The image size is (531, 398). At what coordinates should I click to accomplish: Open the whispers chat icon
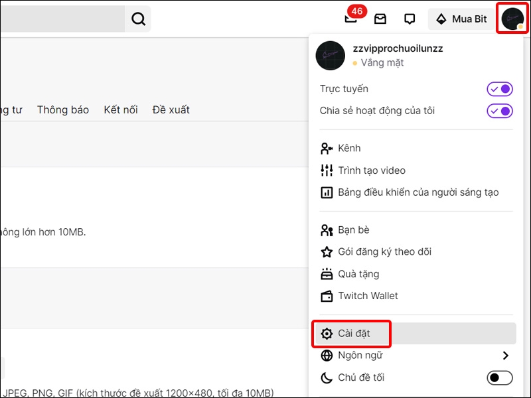pyautogui.click(x=410, y=19)
